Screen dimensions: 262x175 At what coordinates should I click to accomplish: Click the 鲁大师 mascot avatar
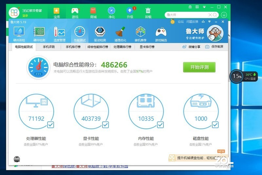click(215, 33)
